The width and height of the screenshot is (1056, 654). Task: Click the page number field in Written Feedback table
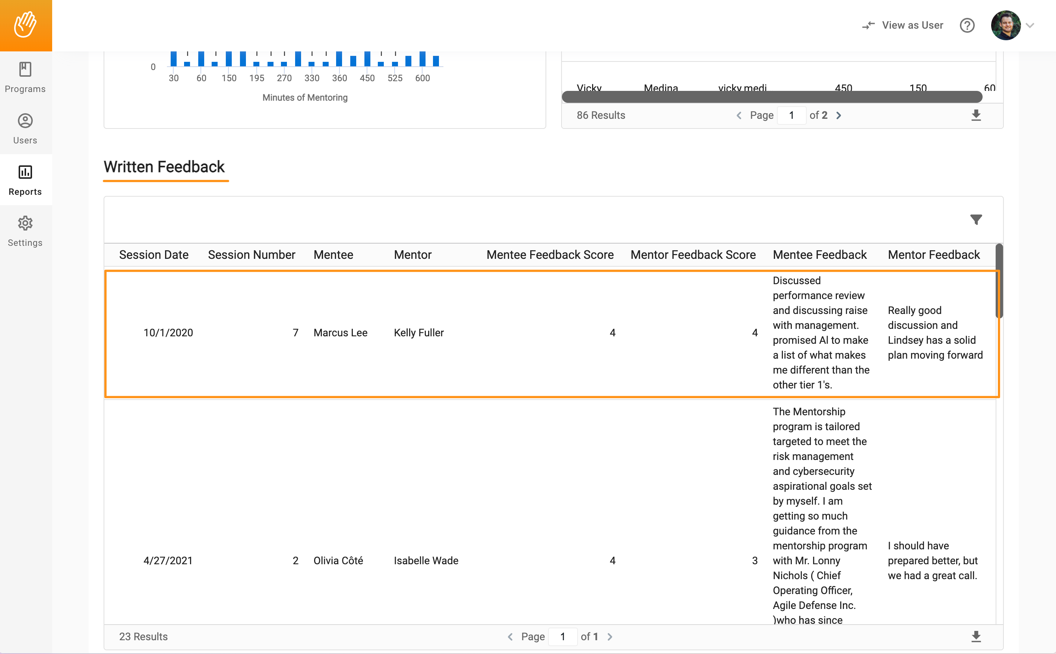tap(562, 637)
